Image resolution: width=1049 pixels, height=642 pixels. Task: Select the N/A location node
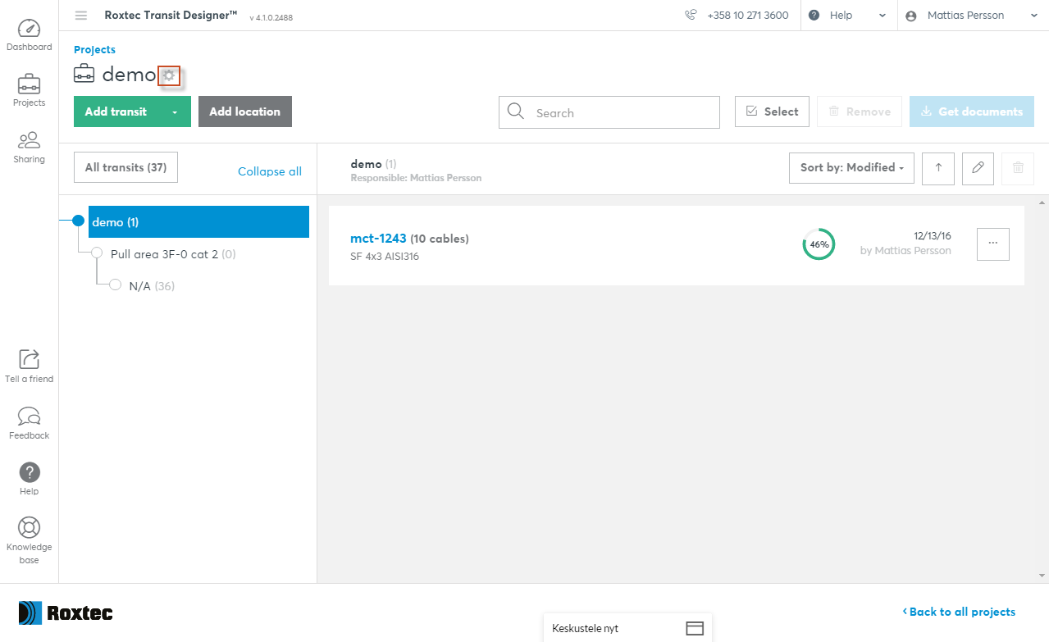click(140, 286)
